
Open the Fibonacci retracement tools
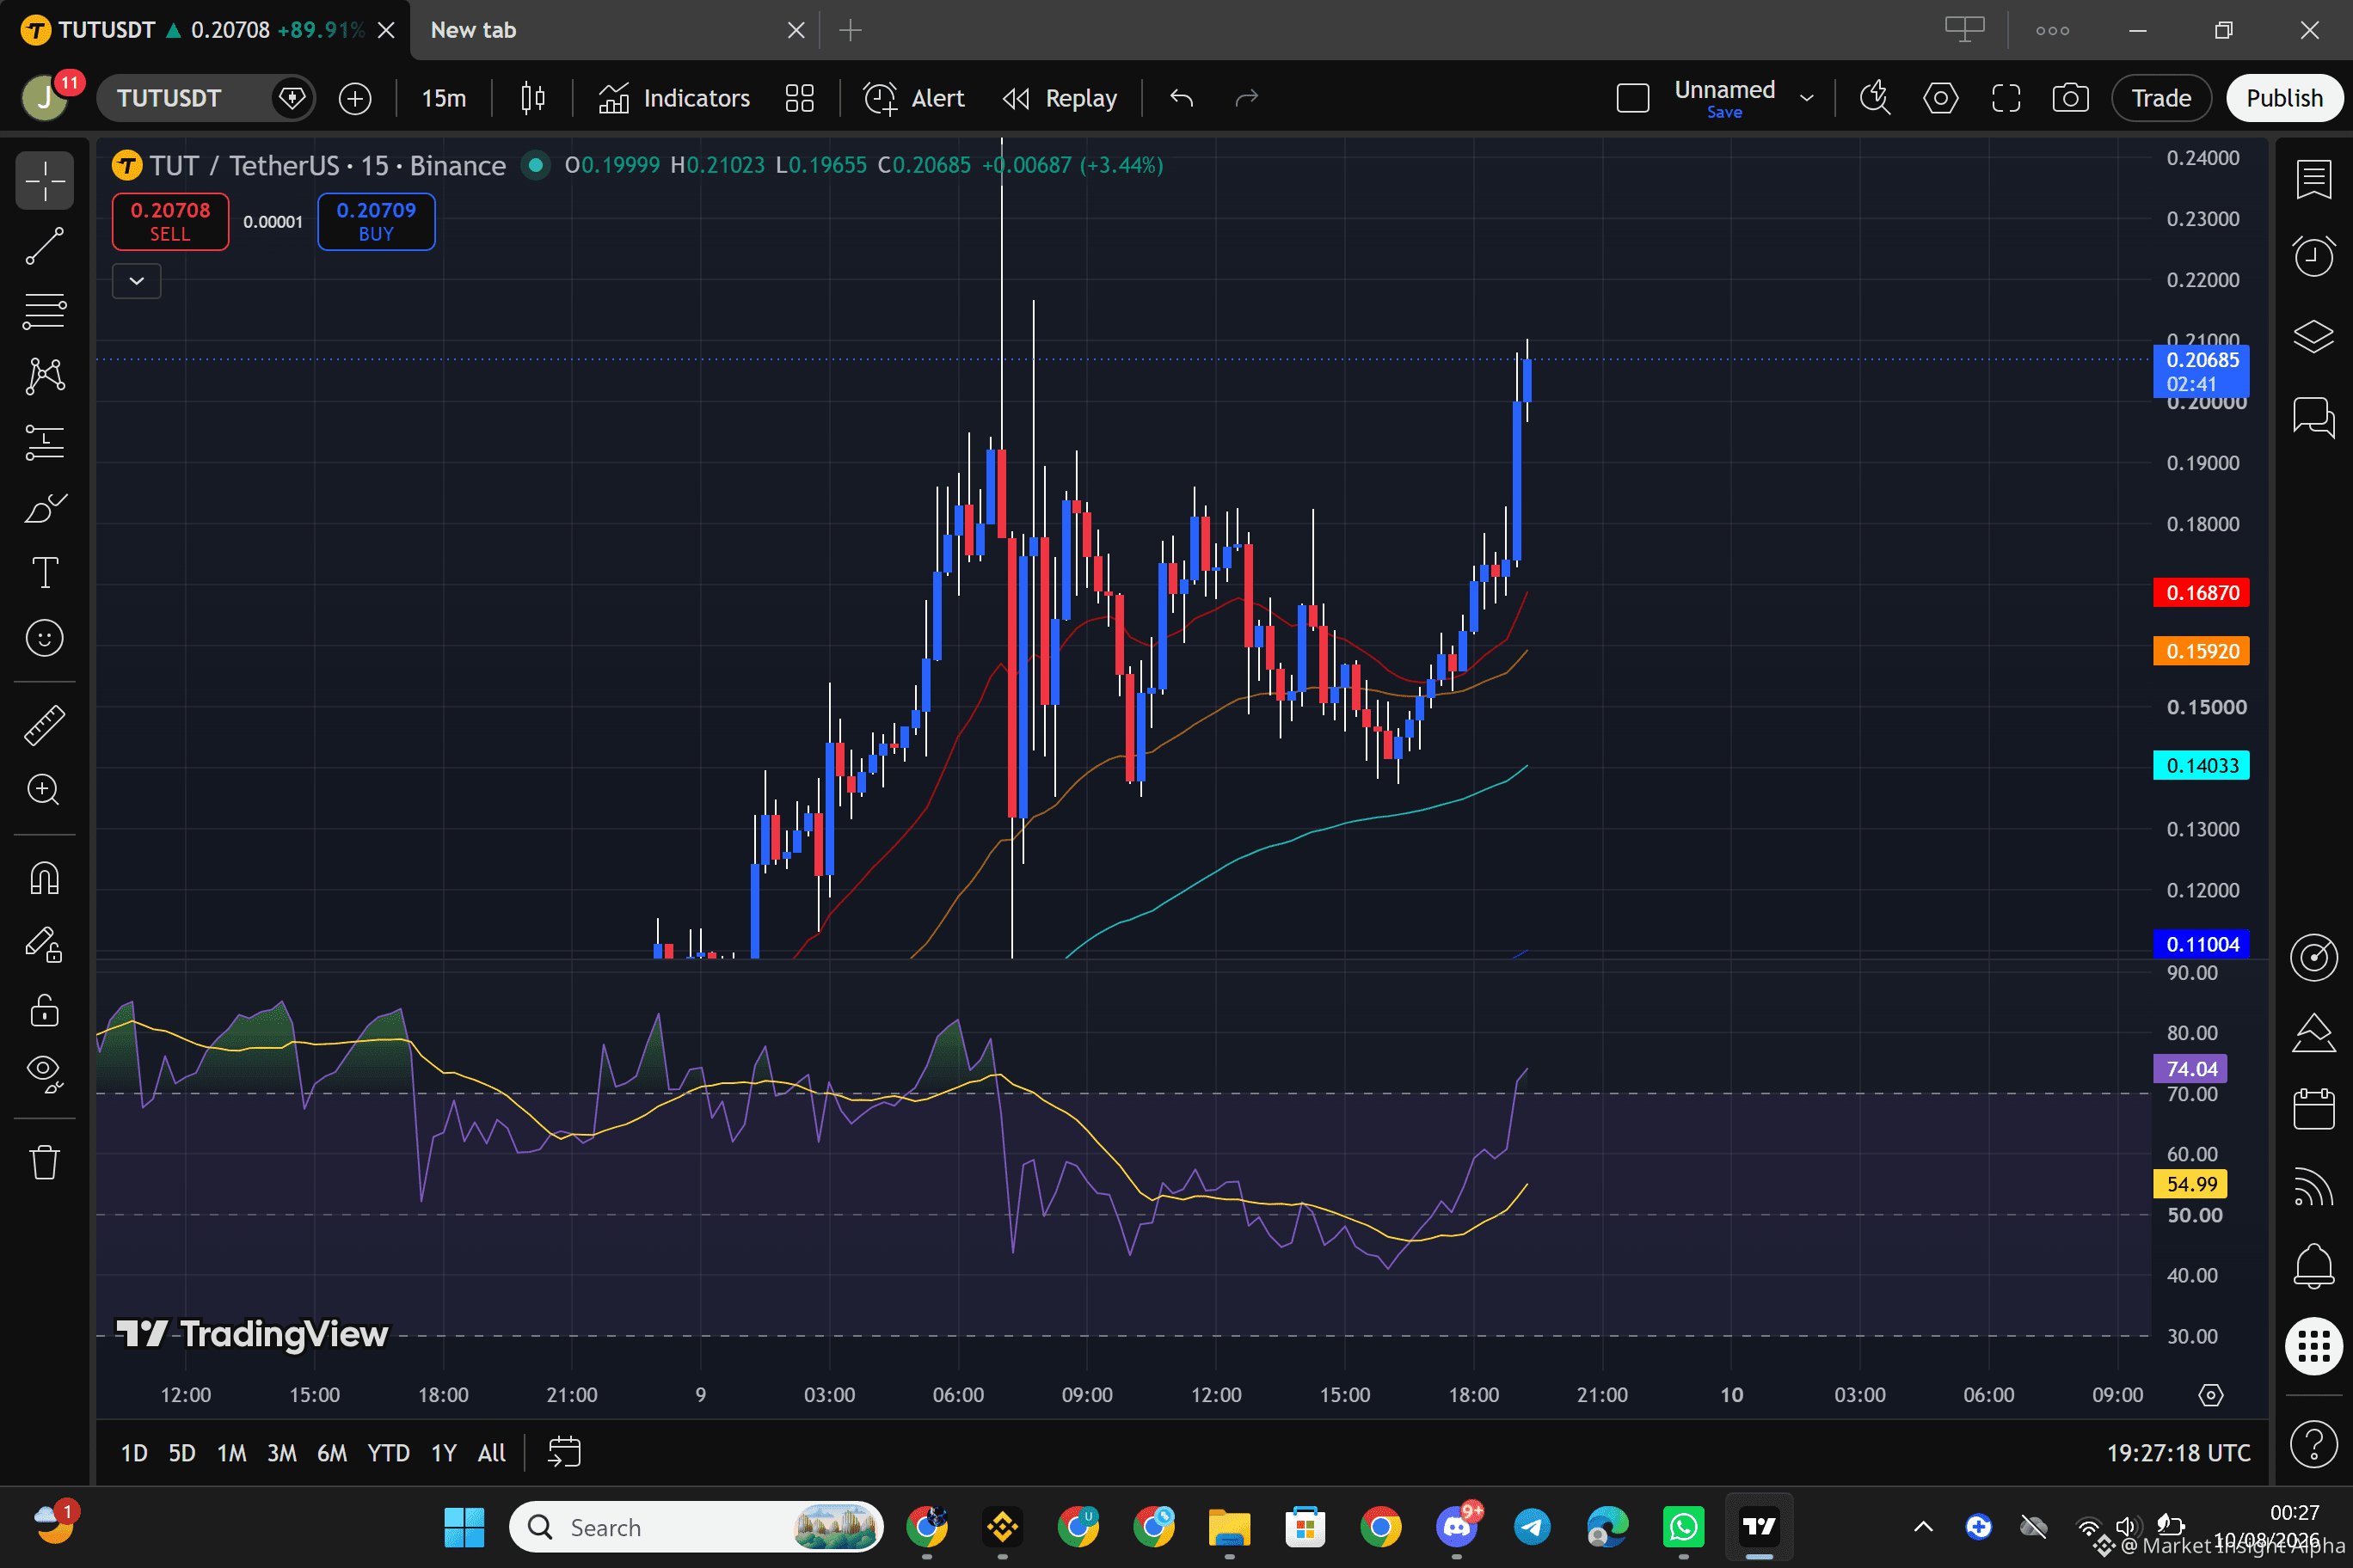pos(44,311)
